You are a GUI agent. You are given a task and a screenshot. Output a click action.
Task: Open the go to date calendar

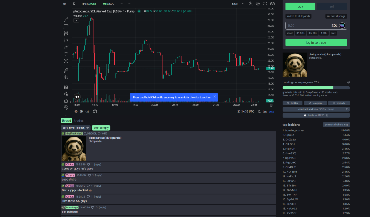coord(95,112)
